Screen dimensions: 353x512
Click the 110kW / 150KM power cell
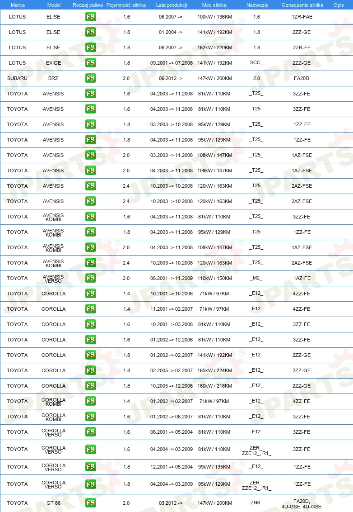click(x=215, y=278)
